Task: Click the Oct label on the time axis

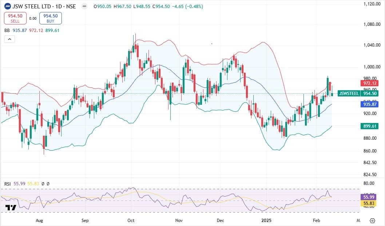Action: [131, 221]
